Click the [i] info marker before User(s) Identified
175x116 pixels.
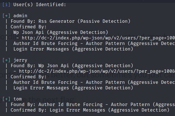coord(6,5)
